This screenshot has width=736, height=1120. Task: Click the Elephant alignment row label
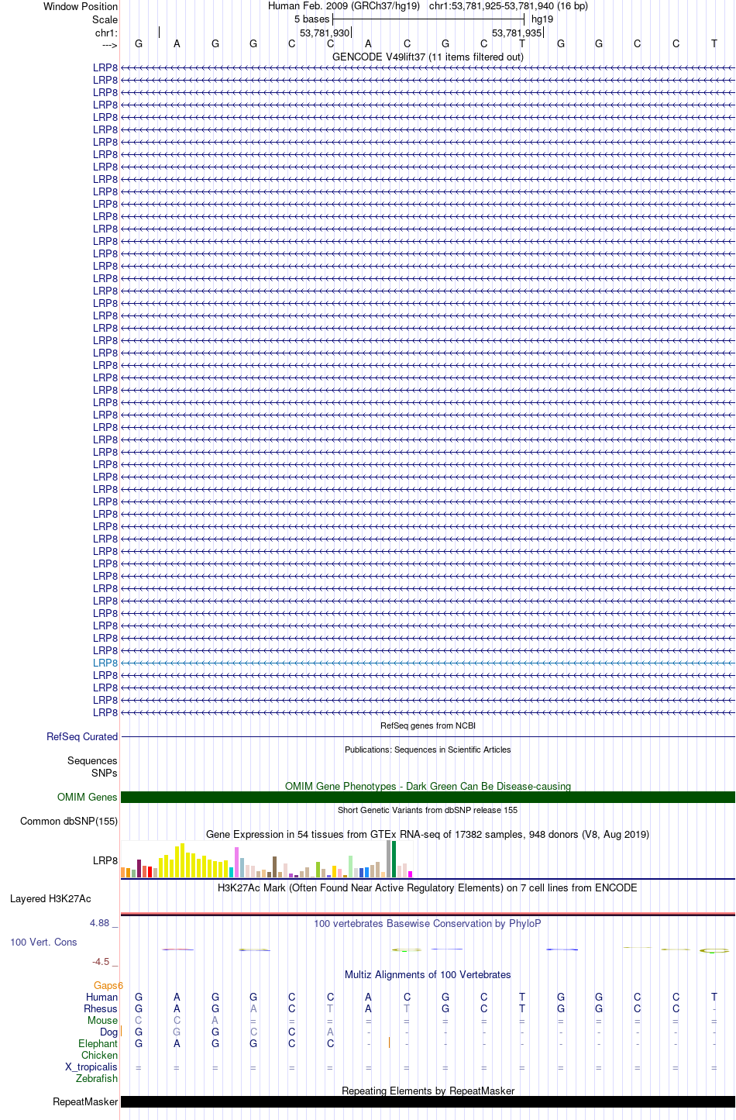pyautogui.click(x=98, y=1043)
